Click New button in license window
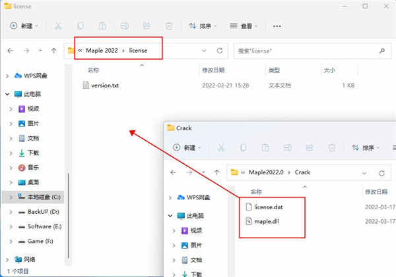396x277 pixels. pyautogui.click(x=24, y=26)
